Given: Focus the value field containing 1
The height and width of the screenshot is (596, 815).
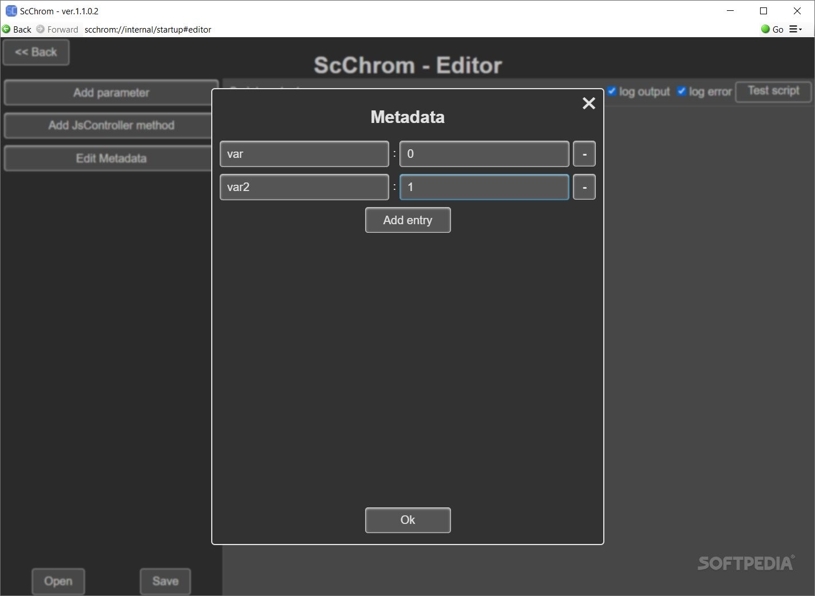Looking at the screenshot, I should pyautogui.click(x=484, y=187).
